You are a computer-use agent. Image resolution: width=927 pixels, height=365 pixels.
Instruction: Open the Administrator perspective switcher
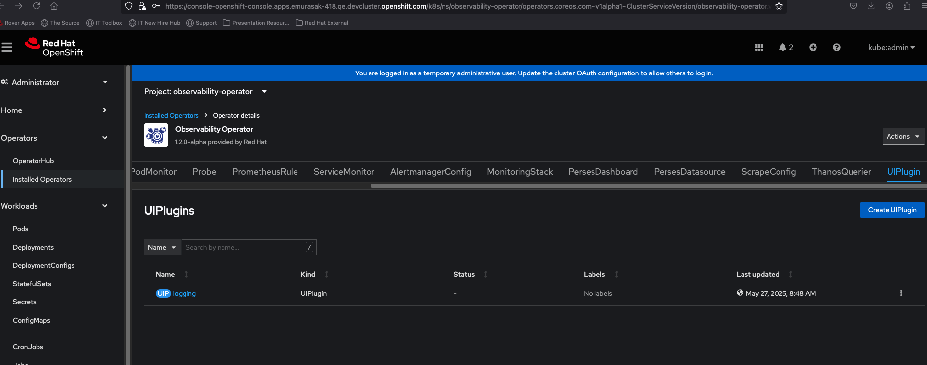[x=54, y=82]
